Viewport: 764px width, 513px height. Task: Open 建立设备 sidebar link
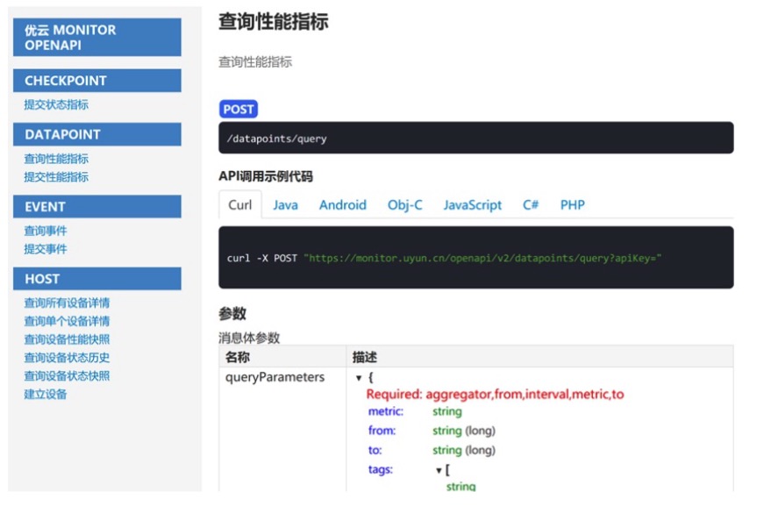(x=46, y=395)
